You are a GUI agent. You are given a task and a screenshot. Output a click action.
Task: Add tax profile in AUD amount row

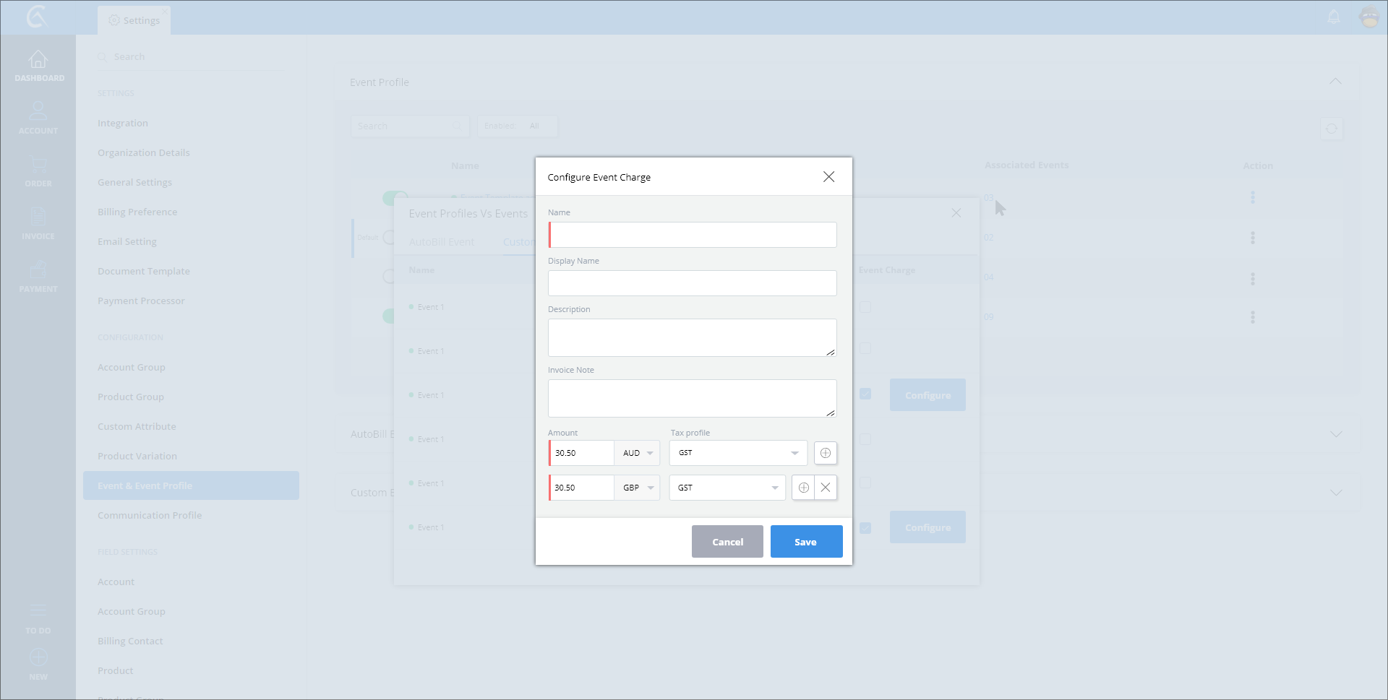[x=825, y=453]
